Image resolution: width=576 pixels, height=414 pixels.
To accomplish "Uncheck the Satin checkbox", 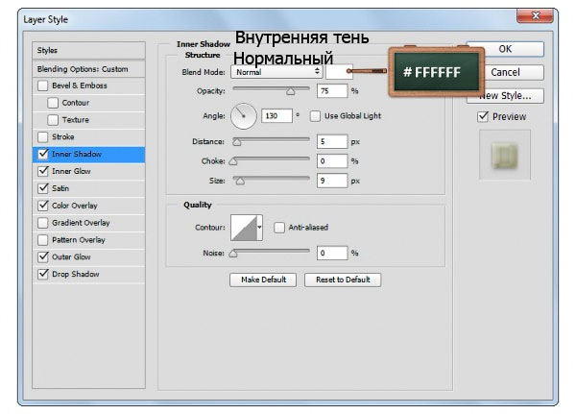I will click(43, 188).
